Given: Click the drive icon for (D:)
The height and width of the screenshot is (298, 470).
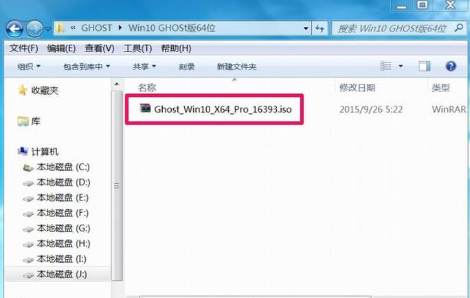Looking at the screenshot, I should [x=28, y=183].
